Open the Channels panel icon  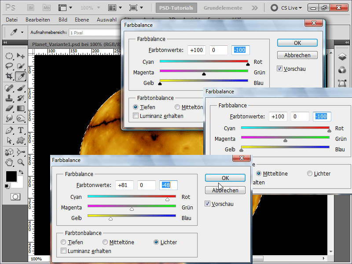(342, 70)
